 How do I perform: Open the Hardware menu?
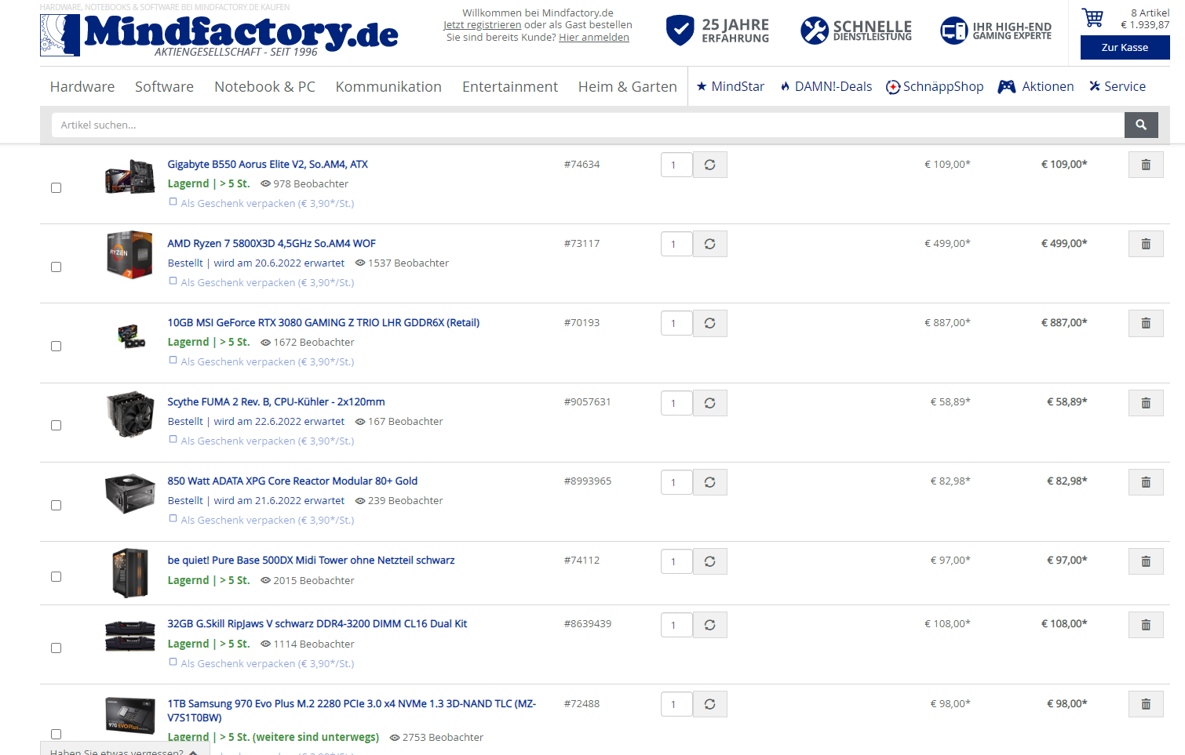pyautogui.click(x=82, y=87)
